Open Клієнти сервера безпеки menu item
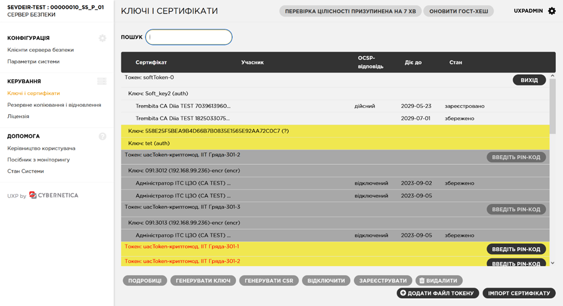563x306 pixels. coord(41,50)
